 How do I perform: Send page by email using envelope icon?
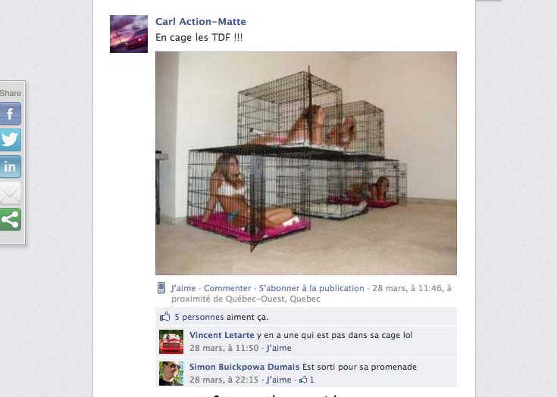10,193
